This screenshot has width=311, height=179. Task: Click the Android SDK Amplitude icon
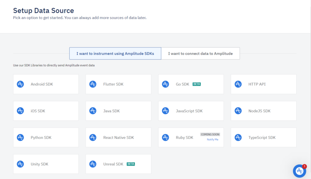click(21, 84)
